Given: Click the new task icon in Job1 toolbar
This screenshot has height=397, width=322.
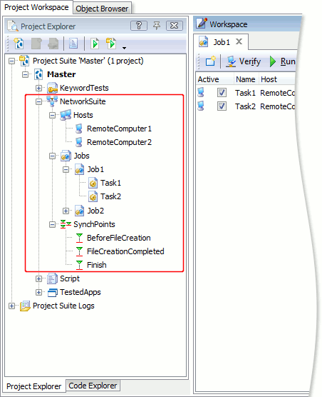Looking at the screenshot, I should point(210,61).
